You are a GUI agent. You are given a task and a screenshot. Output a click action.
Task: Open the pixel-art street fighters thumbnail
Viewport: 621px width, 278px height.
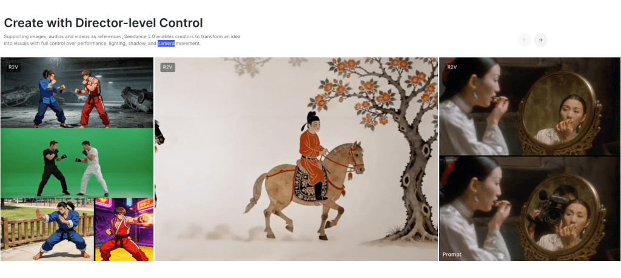click(77, 93)
